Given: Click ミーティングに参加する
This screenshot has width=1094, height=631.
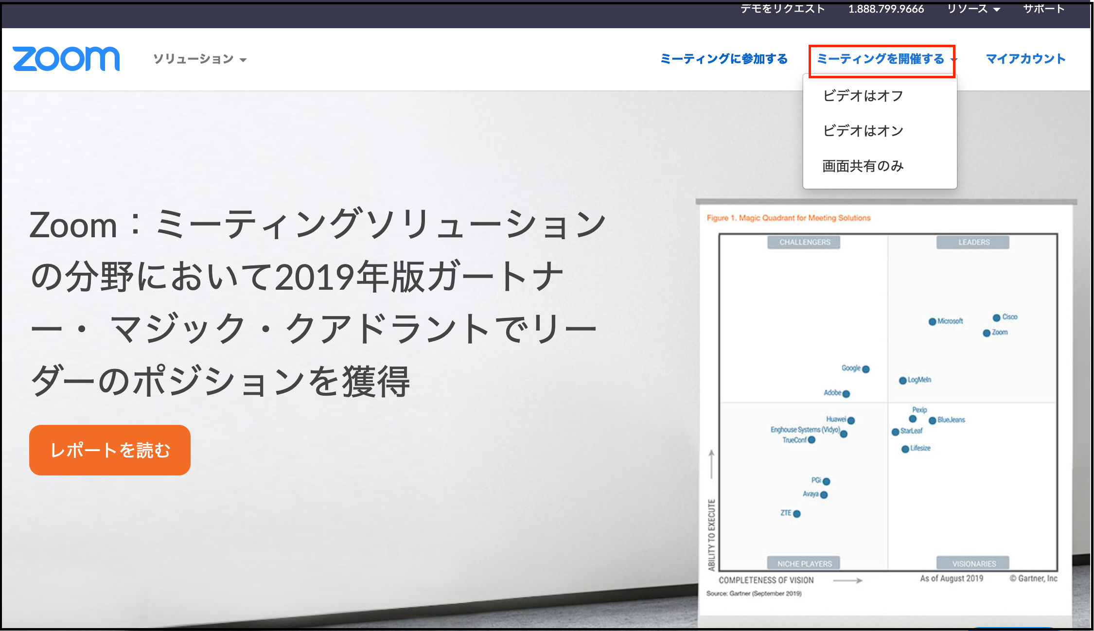Looking at the screenshot, I should coord(724,59).
